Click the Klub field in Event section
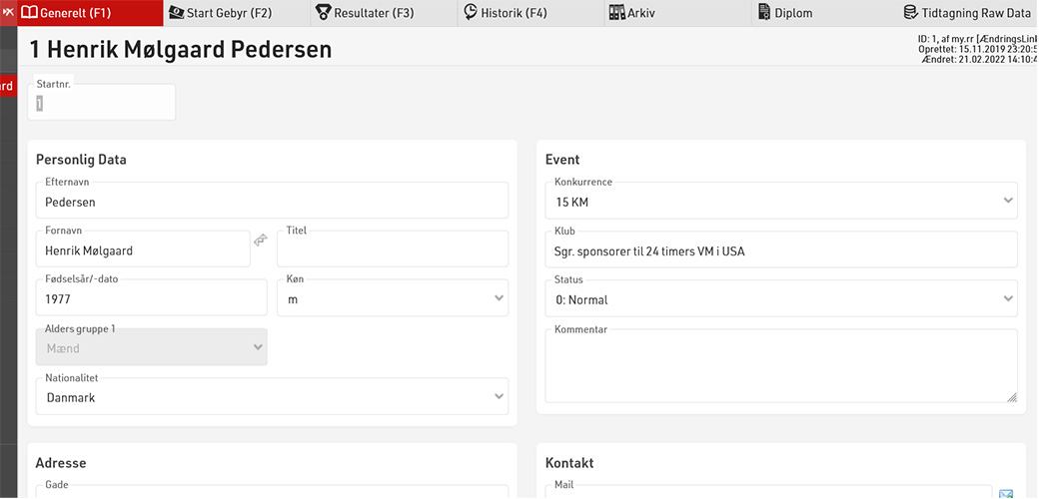The height and width of the screenshot is (499, 1039). click(x=780, y=251)
